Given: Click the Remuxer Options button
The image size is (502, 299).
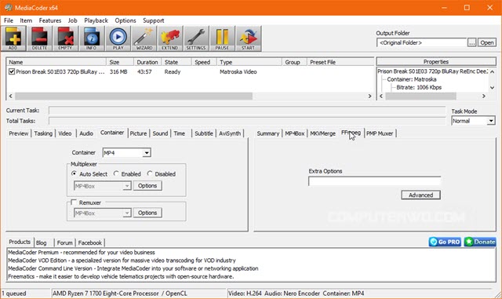Looking at the screenshot, I should click(147, 213).
